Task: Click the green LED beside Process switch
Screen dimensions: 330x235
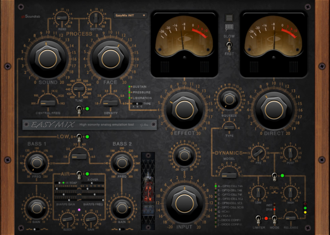Action: (x=87, y=109)
